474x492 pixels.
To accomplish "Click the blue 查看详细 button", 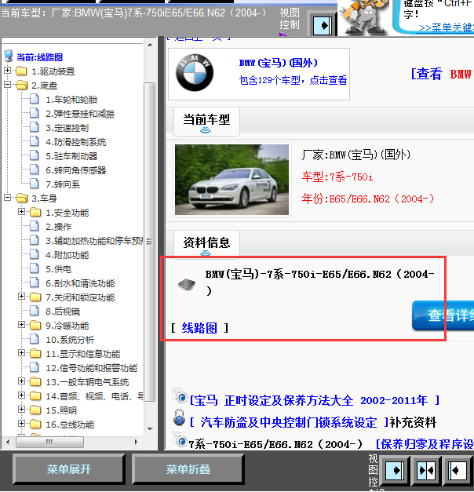I will point(443,315).
